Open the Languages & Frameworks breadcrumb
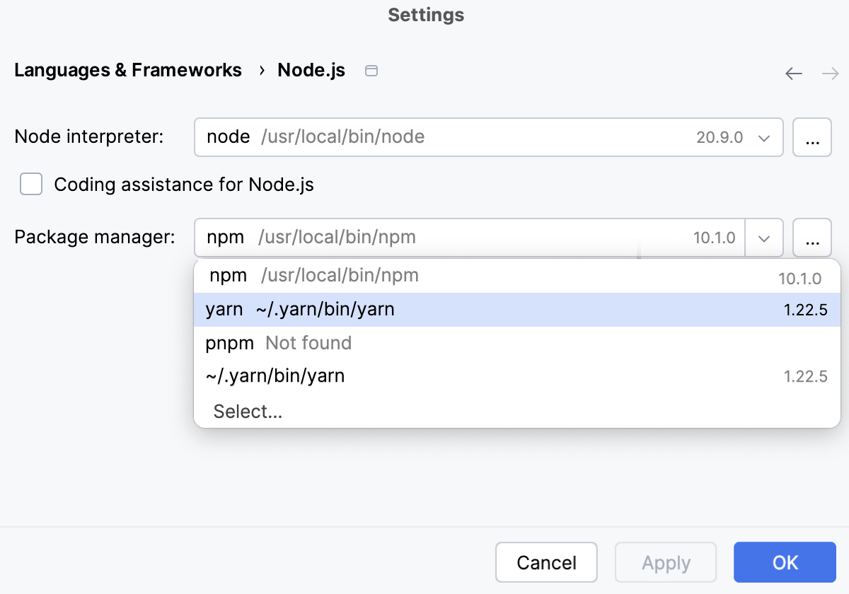The width and height of the screenshot is (849, 594). pos(127,70)
